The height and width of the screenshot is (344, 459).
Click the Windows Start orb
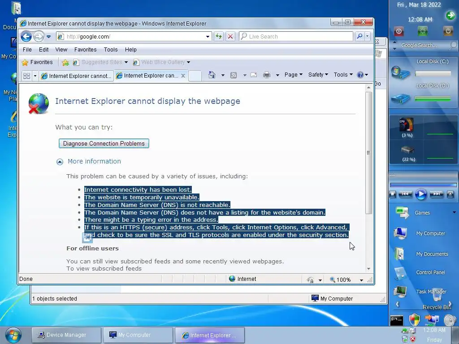13,336
